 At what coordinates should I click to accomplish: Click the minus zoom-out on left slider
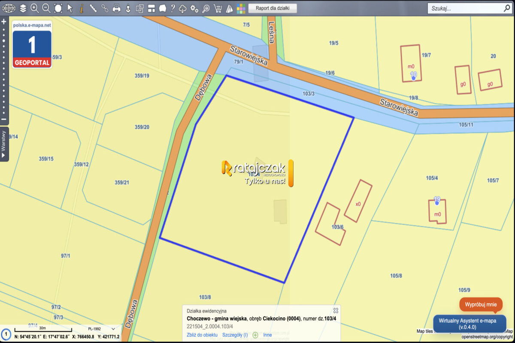pos(4,119)
